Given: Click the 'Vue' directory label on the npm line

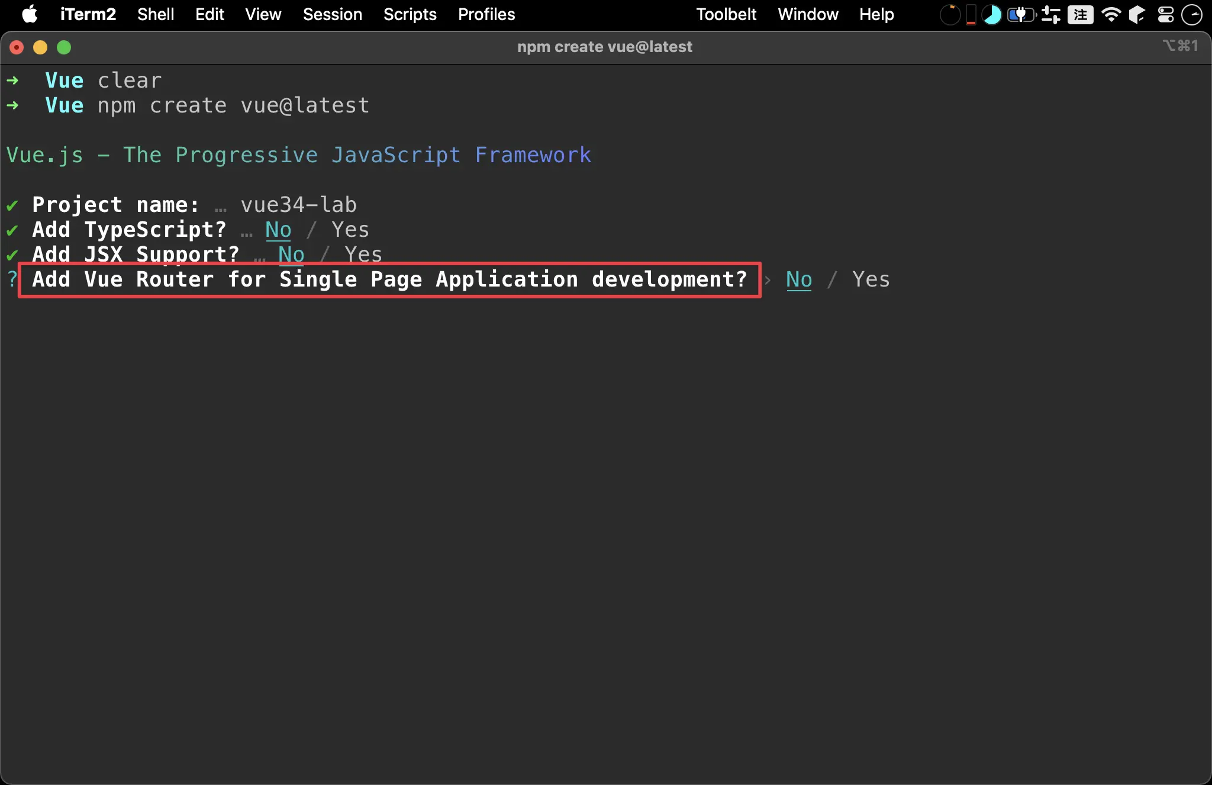Looking at the screenshot, I should pos(65,105).
